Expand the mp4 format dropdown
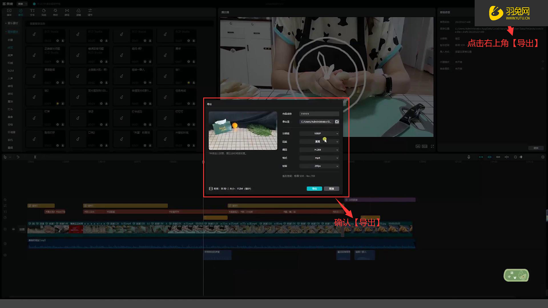The image size is (548, 308). pyautogui.click(x=319, y=158)
